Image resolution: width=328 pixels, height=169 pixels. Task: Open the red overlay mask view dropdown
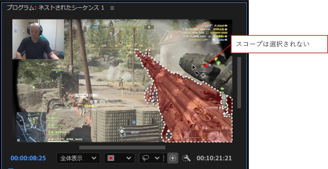[x=119, y=158]
